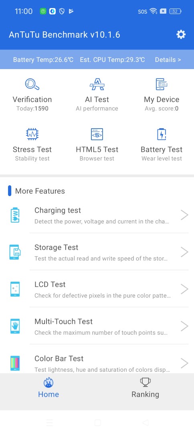The image size is (194, 434).
Task: Select the Home tab
Action: 48,388
